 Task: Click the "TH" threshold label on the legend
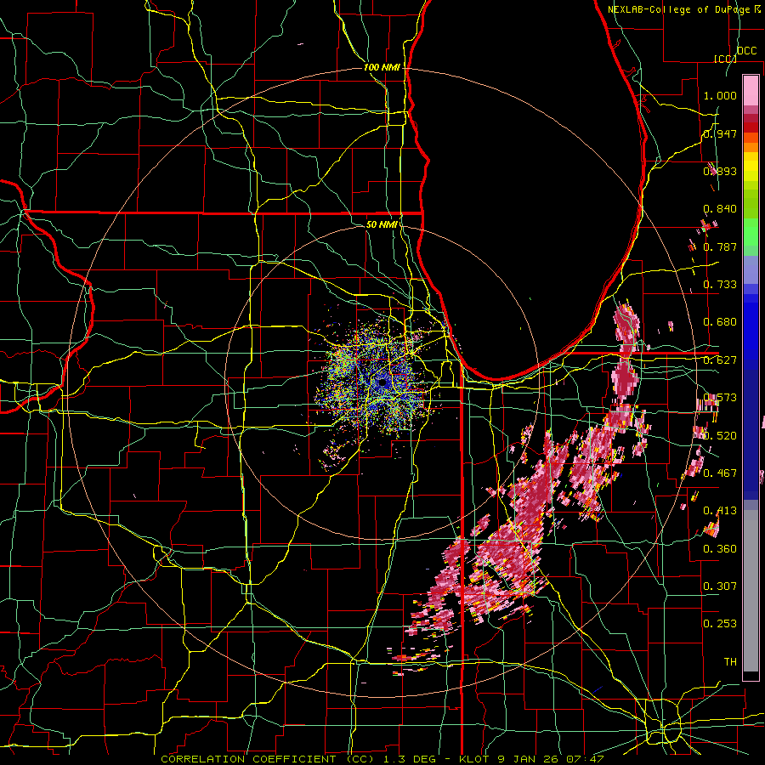pyautogui.click(x=730, y=662)
